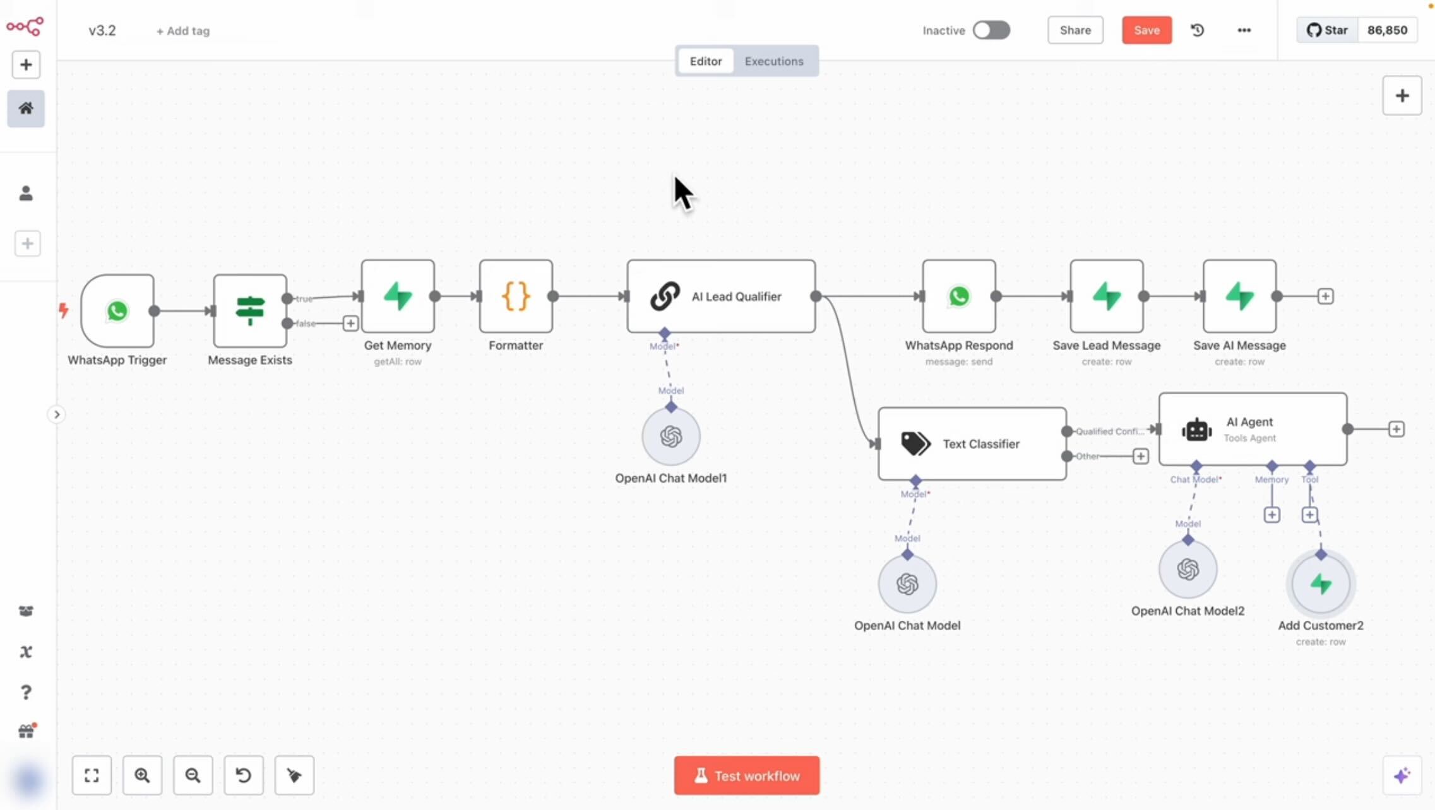Switch to the Executions tab
Screen dimensions: 1435x810
(774, 61)
